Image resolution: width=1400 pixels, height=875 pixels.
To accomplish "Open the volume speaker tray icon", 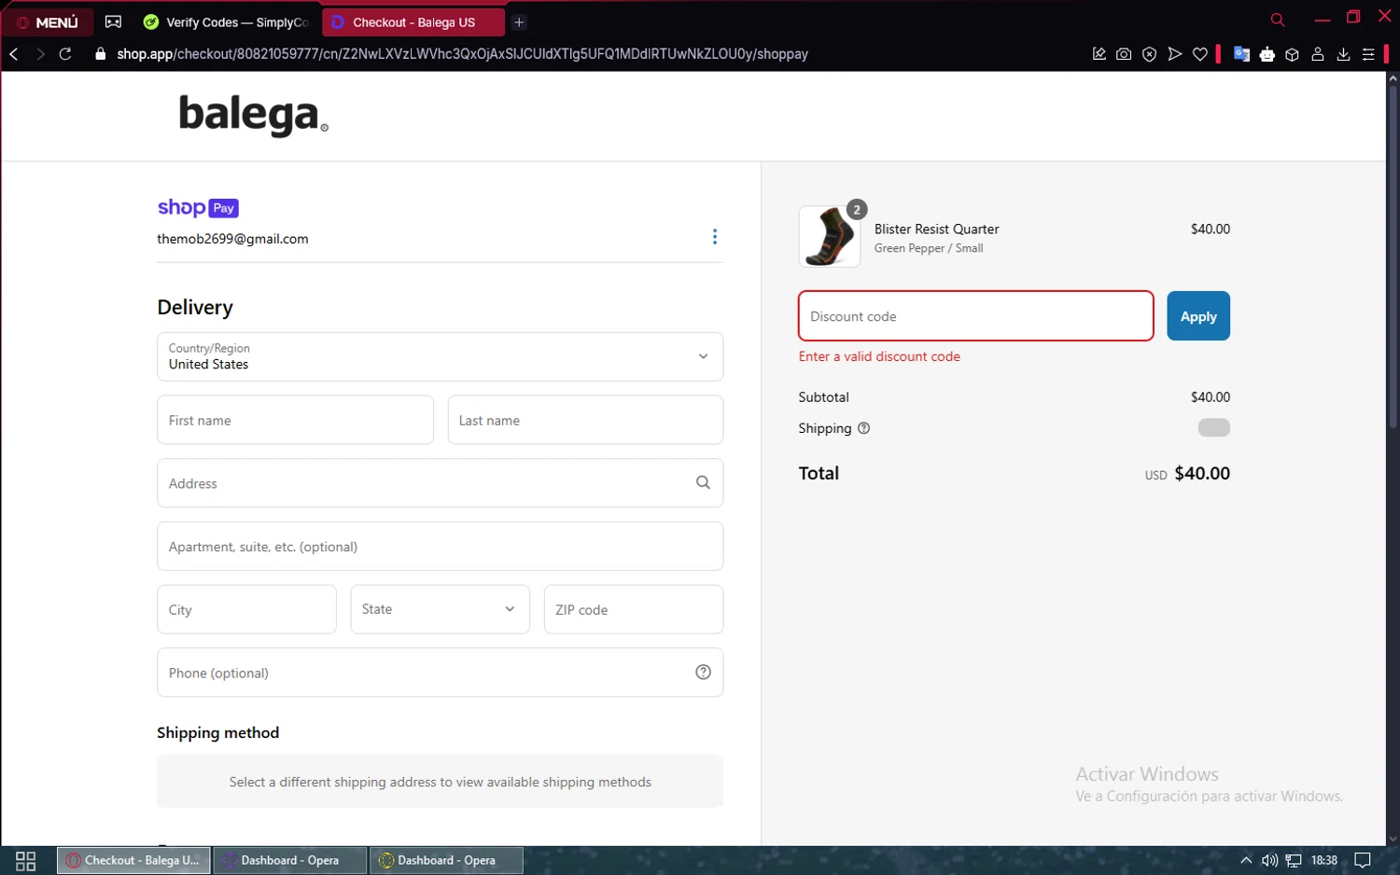I will coord(1269,860).
